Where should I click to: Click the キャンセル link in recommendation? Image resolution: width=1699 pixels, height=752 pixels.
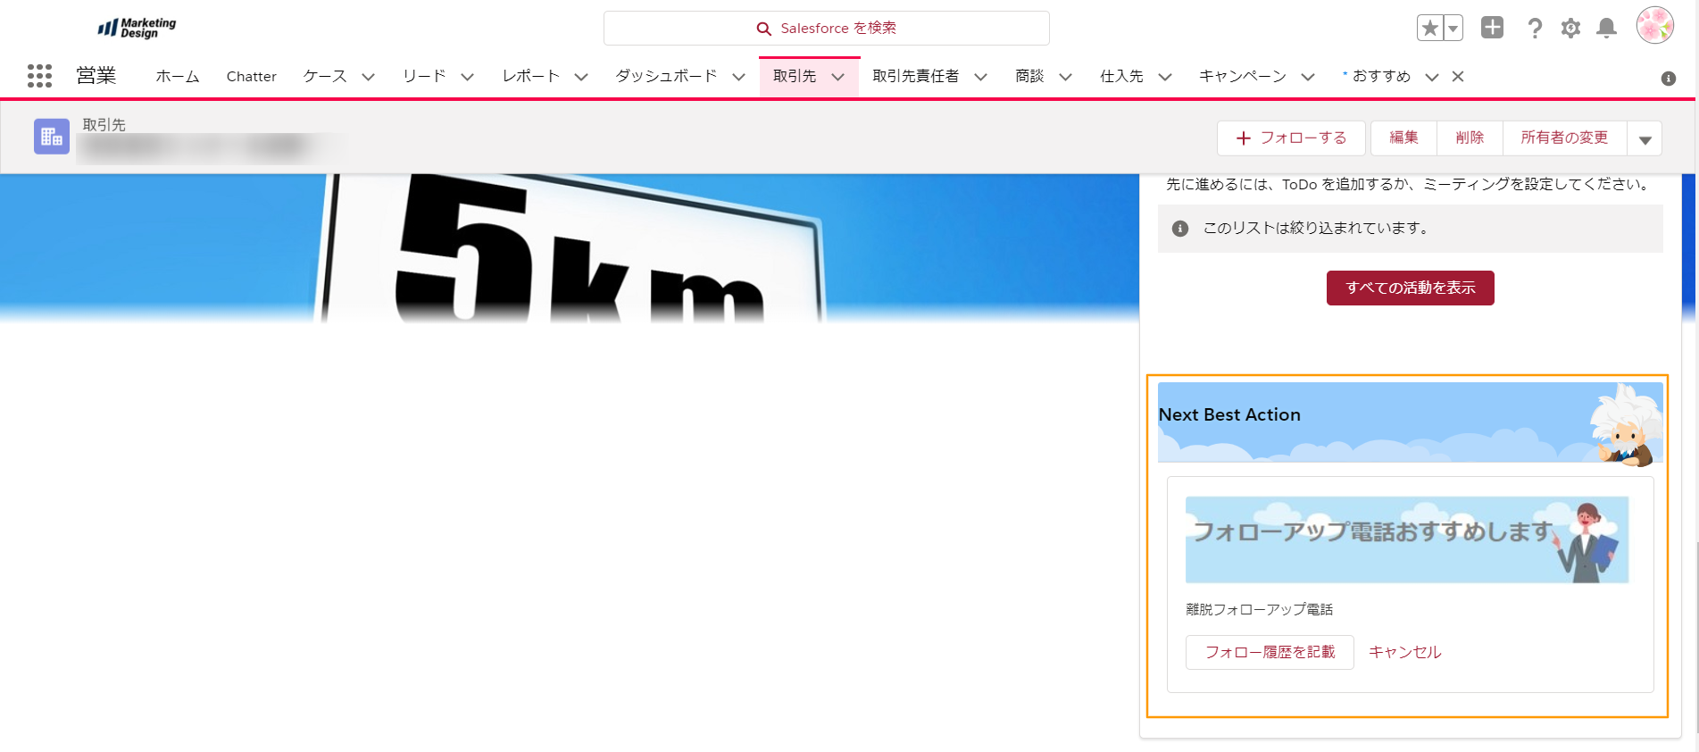(x=1404, y=652)
